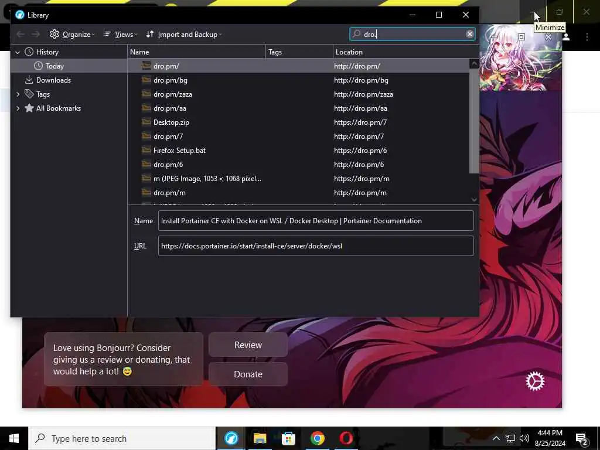Open the Waterfox browser taskbar icon
Image resolution: width=600 pixels, height=450 pixels.
231,438
